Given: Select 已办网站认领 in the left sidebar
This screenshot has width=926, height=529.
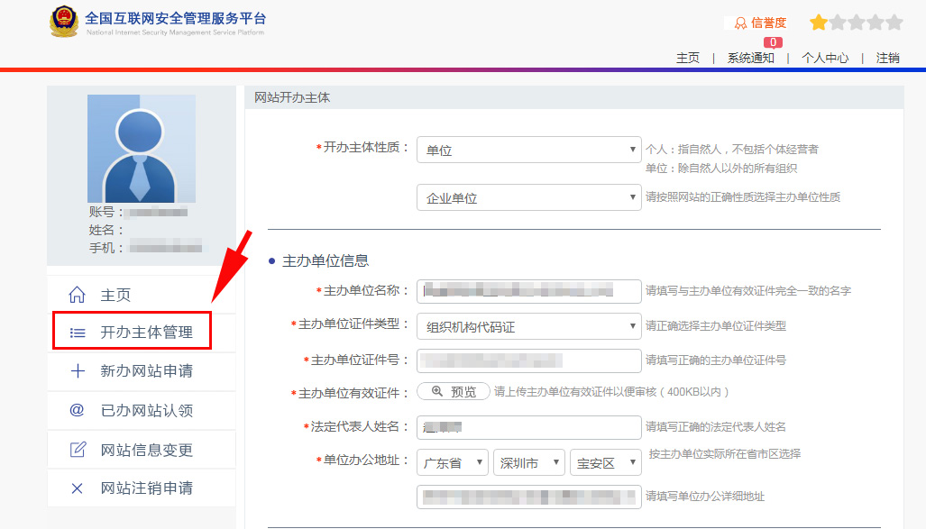Looking at the screenshot, I should tap(142, 410).
